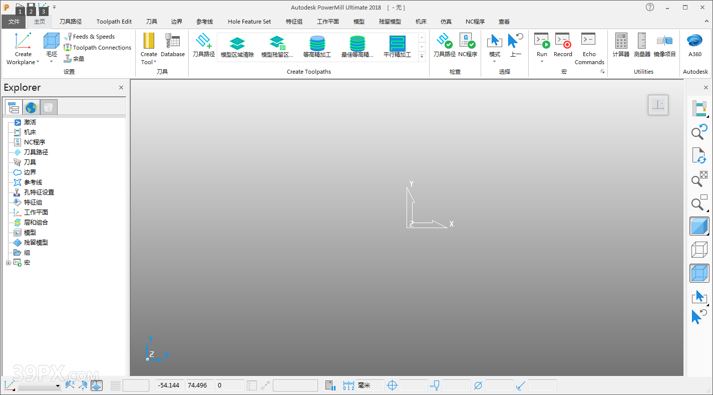Select 平行精加工 strategy
This screenshot has width=713, height=395.
[397, 47]
